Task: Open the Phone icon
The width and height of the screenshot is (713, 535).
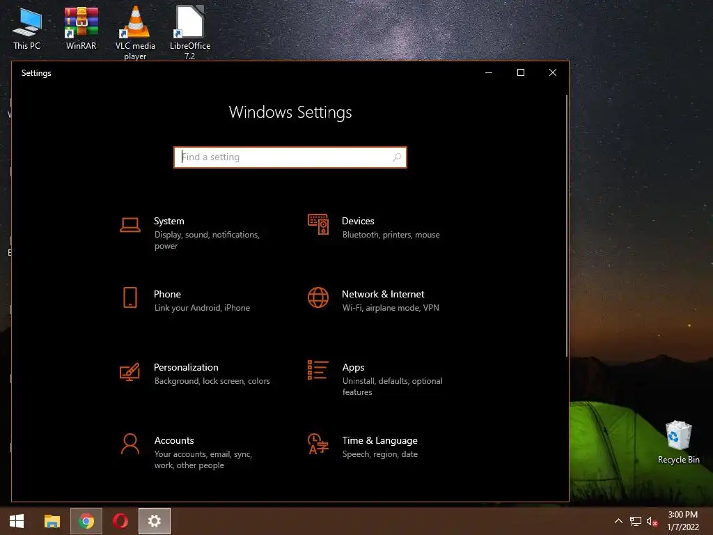Action: [130, 297]
